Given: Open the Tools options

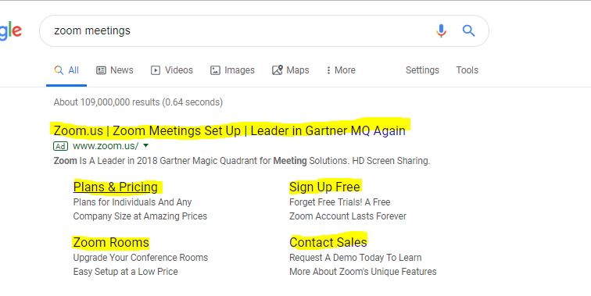Looking at the screenshot, I should click(x=467, y=70).
